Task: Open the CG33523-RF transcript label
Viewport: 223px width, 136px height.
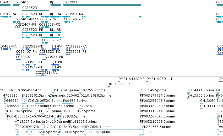Action: tap(32, 35)
